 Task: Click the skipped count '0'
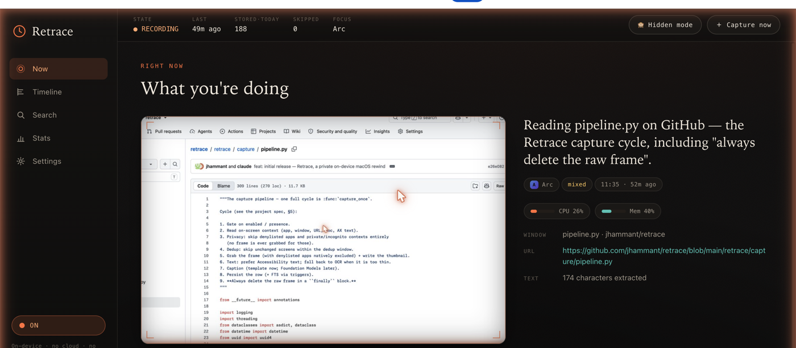tap(295, 29)
